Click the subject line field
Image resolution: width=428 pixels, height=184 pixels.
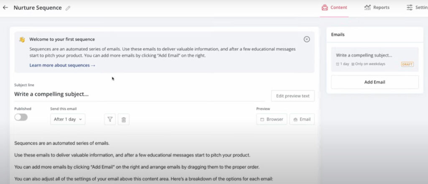click(x=140, y=95)
